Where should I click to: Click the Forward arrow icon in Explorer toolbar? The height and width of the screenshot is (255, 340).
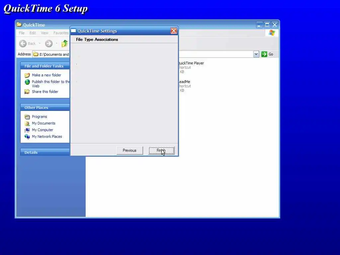[x=49, y=43]
